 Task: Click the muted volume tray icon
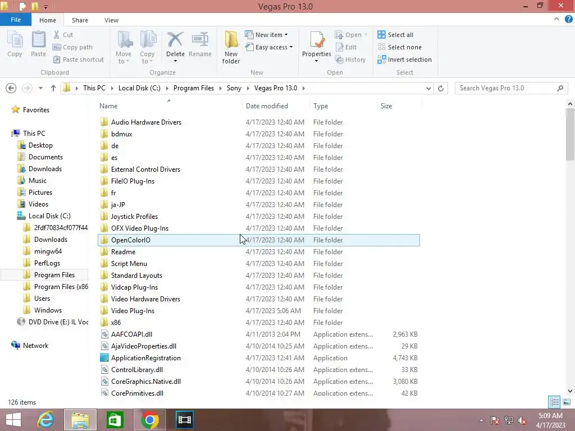[x=522, y=420]
